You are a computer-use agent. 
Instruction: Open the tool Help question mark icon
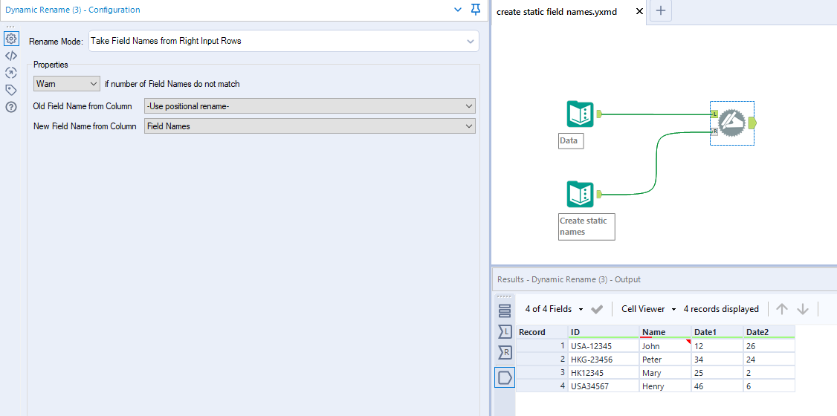11,107
